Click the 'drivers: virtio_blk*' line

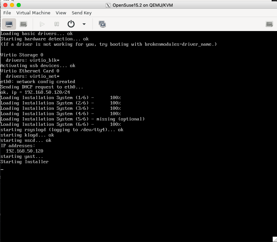33,60
